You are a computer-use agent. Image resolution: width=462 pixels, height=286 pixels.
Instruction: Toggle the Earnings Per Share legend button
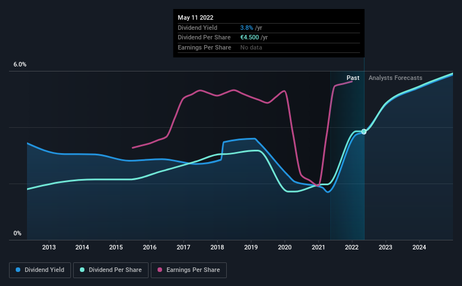pos(189,270)
